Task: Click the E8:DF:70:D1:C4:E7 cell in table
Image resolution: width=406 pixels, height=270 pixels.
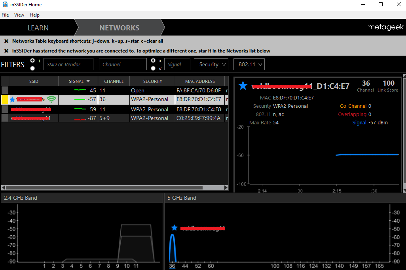Action: click(199, 99)
